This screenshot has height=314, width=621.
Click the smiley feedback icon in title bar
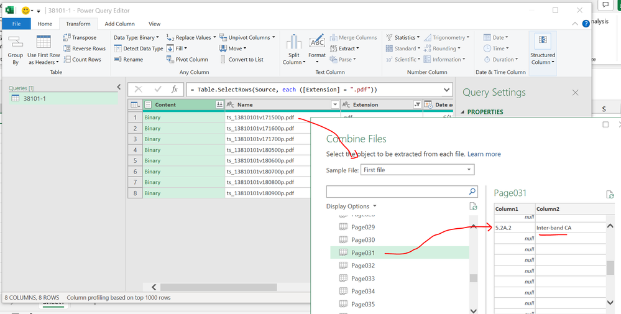(x=25, y=11)
